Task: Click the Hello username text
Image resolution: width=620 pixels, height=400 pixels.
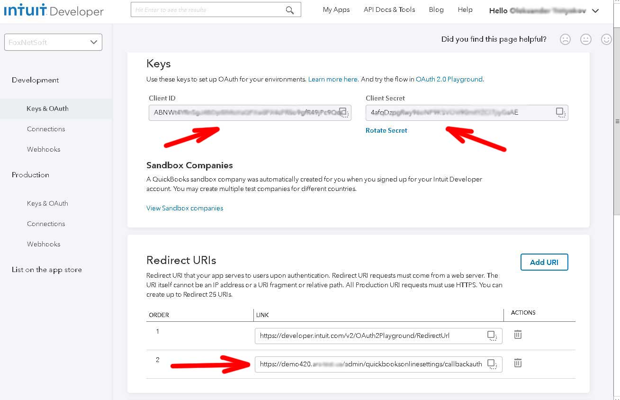Action: [538, 10]
